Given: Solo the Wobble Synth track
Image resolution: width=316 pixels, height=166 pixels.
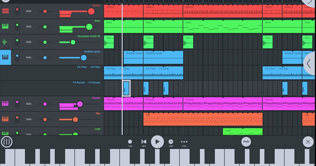Looking at the screenshot, I should 28,57.
